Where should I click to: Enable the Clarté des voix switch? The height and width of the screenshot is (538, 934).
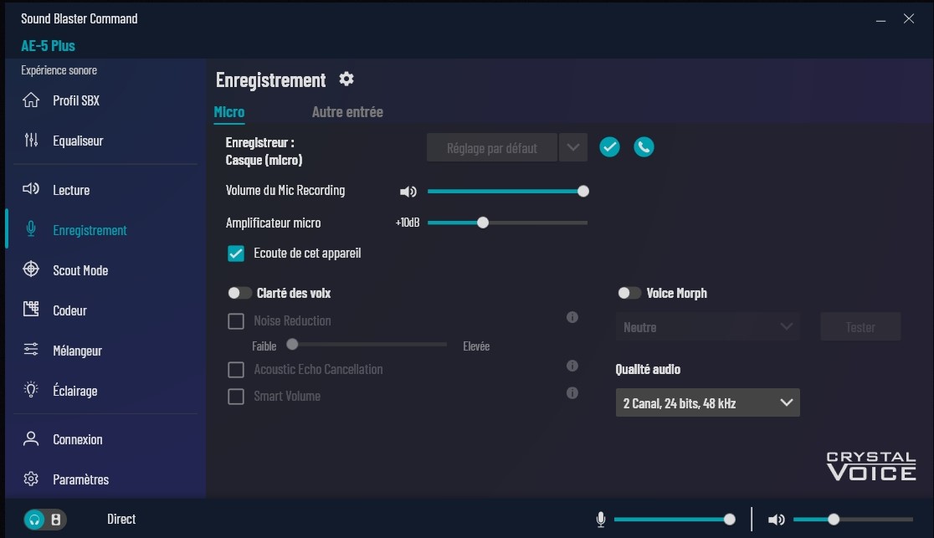coord(239,293)
